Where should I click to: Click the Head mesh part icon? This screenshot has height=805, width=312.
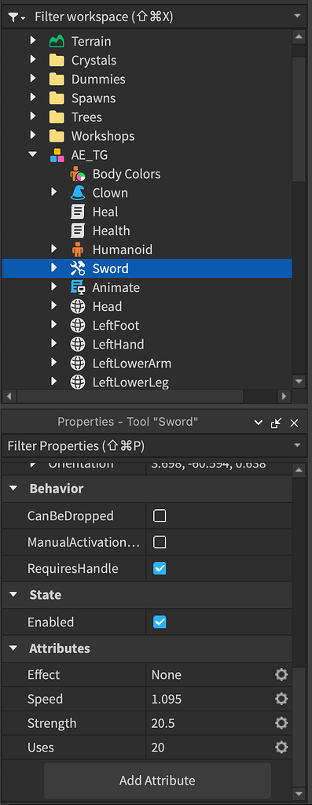(x=77, y=306)
